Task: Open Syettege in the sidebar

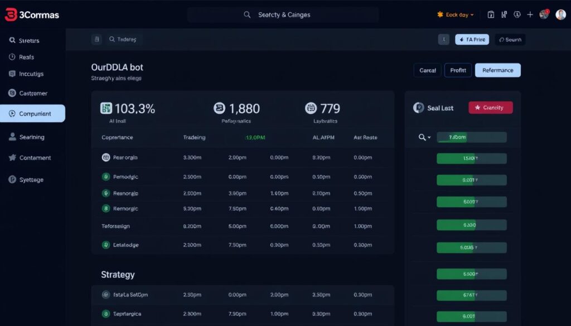Action: (26, 179)
